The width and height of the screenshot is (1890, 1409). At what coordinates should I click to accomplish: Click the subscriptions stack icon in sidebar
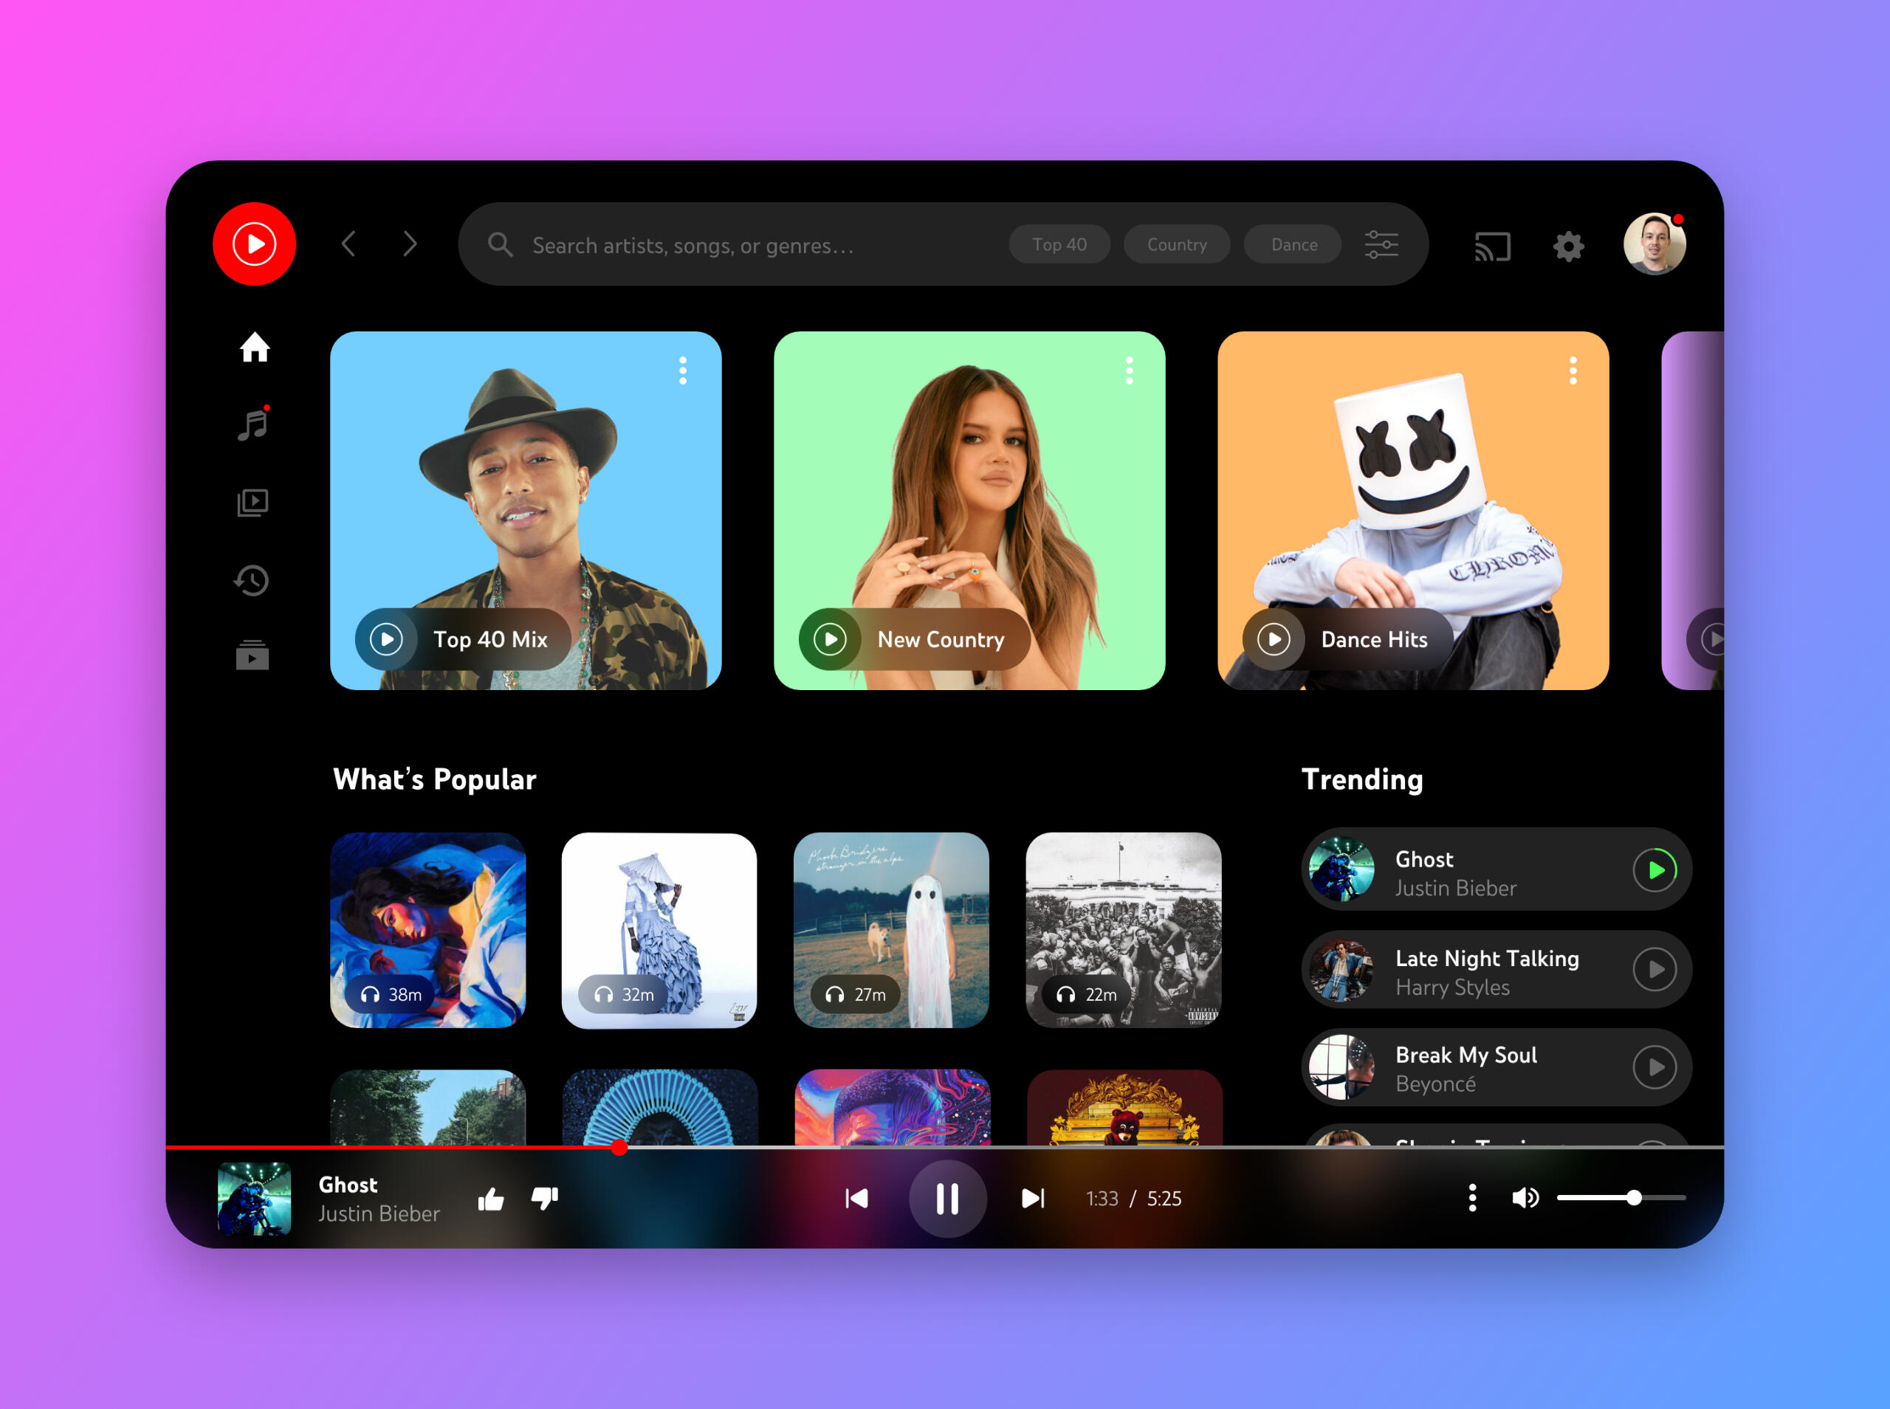(x=252, y=656)
